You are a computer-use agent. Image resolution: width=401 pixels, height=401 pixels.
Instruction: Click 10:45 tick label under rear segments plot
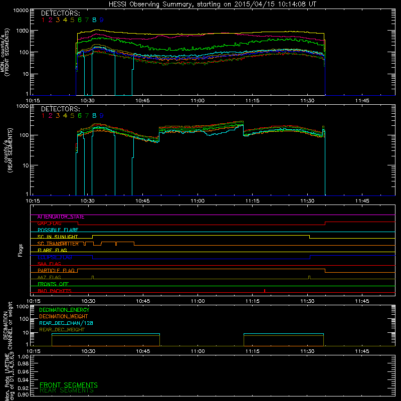(142, 201)
